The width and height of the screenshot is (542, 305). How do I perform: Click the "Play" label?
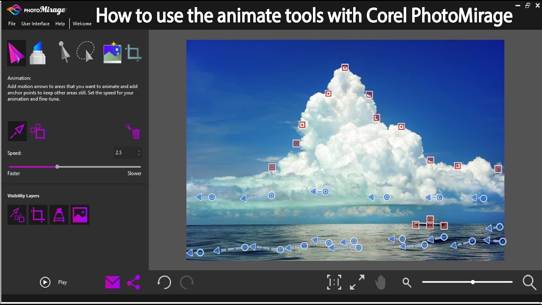tap(63, 282)
